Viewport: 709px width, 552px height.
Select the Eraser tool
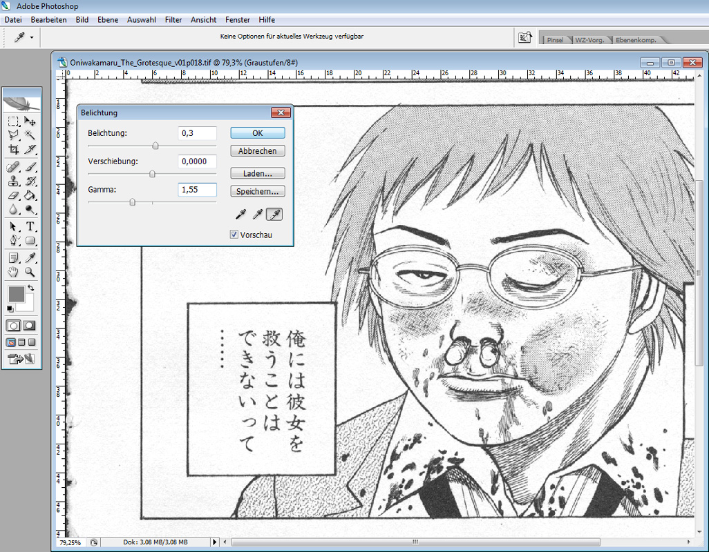[x=14, y=195]
